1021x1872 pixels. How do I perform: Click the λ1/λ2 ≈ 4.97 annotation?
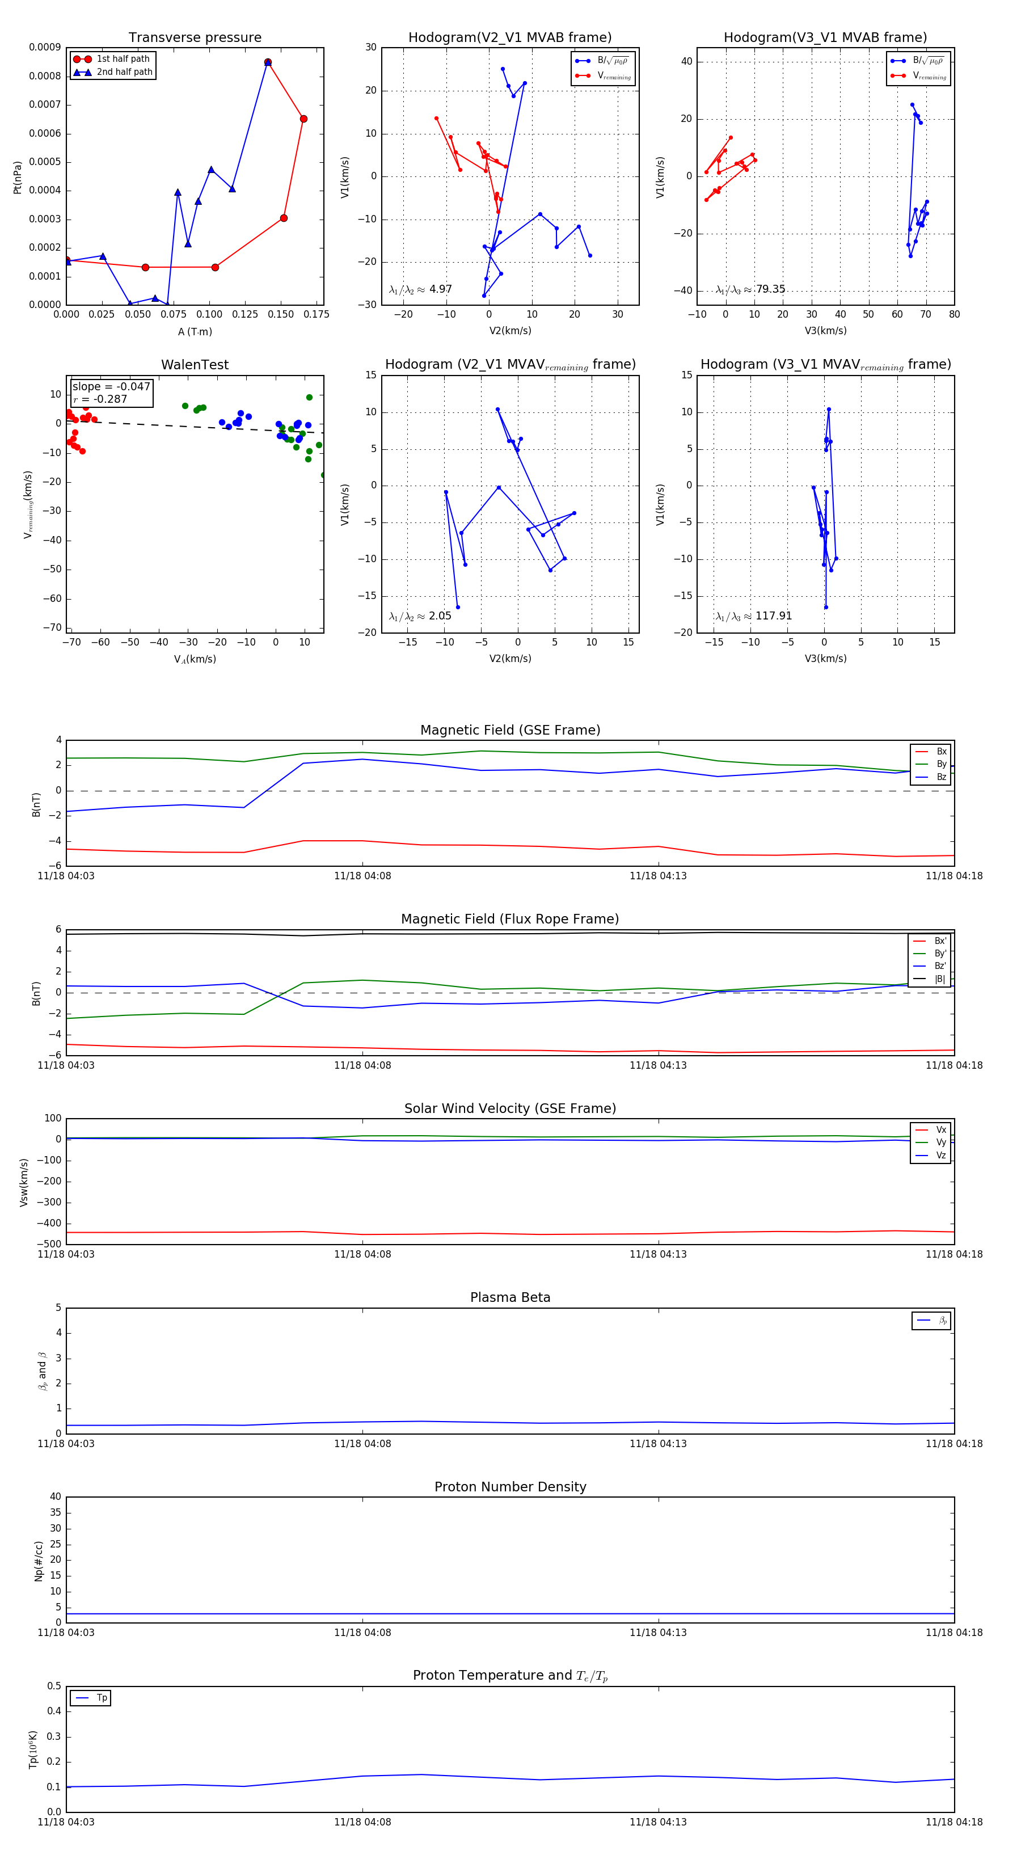point(420,289)
